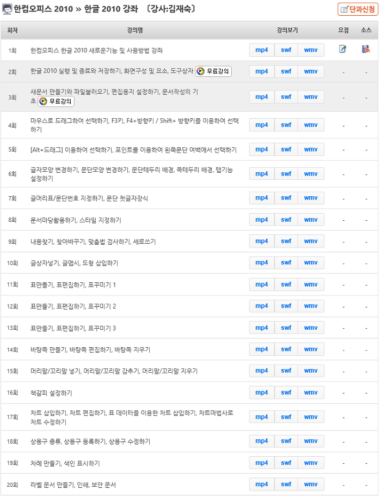The width and height of the screenshot is (381, 496).
Task: Open mp4 for lecture 16회
Action: [x=262, y=392]
